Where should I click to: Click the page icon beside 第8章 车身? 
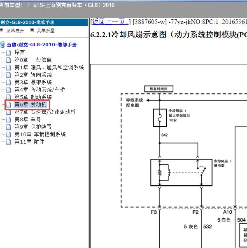pos(9,119)
